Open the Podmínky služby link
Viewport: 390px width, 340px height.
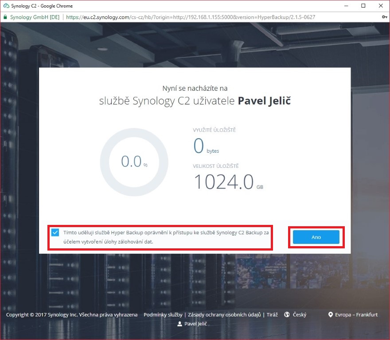pyautogui.click(x=163, y=315)
